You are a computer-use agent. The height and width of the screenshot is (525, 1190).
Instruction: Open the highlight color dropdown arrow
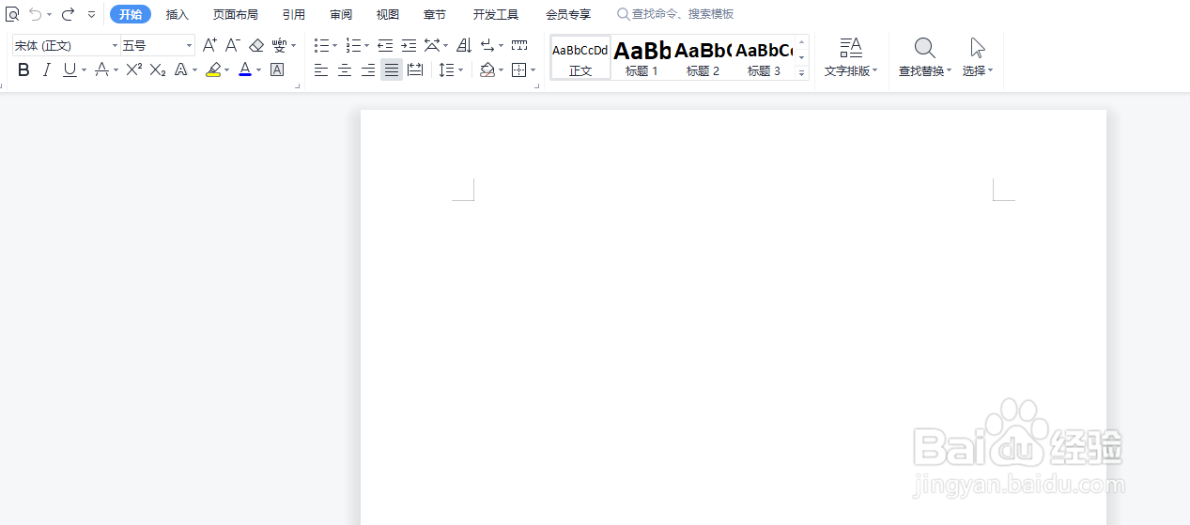227,70
